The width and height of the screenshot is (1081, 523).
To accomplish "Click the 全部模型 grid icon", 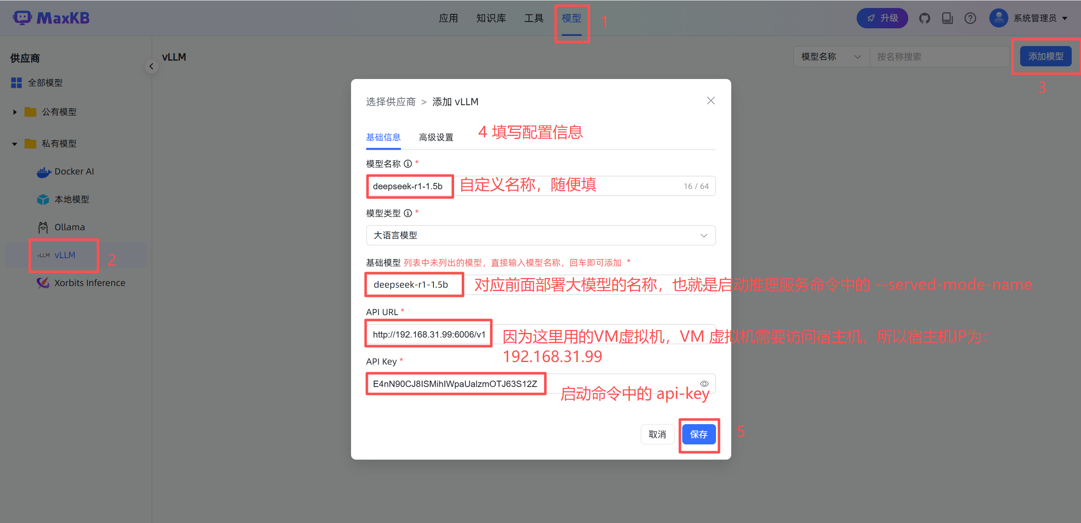I will (x=16, y=83).
